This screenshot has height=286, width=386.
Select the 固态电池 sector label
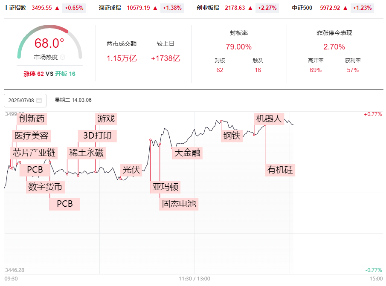pyautogui.click(x=179, y=204)
